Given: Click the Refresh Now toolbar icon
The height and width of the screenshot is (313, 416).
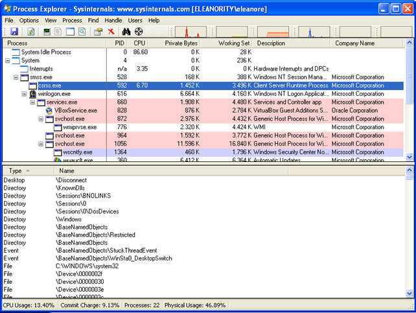Looking at the screenshot, I should pos(30,32).
